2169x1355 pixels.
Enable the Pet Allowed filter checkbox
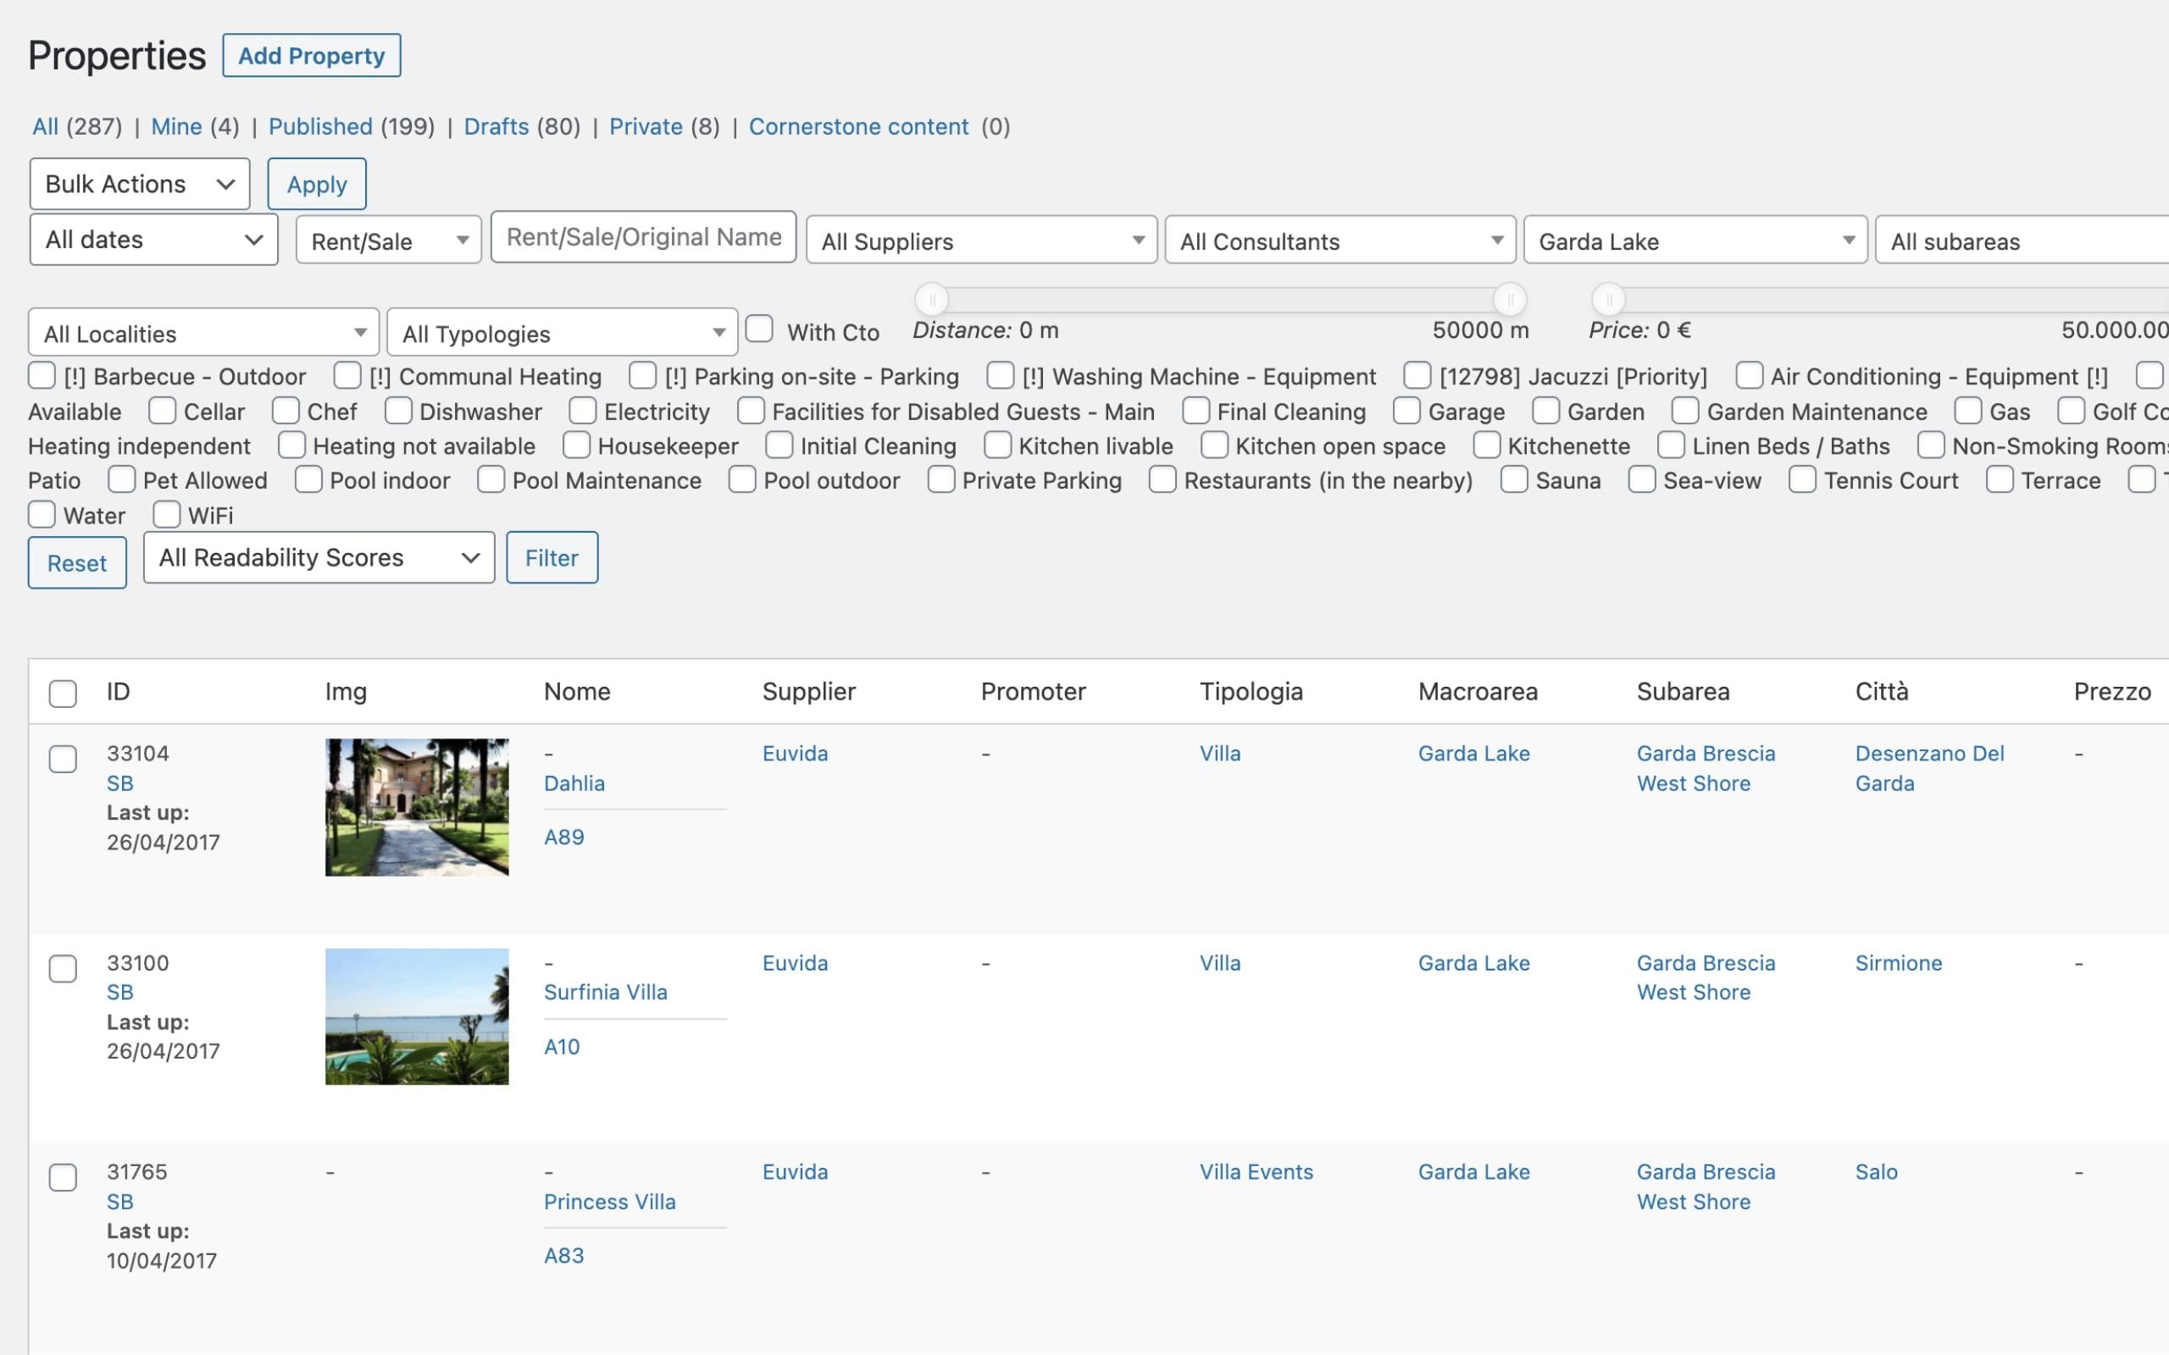[x=121, y=479]
